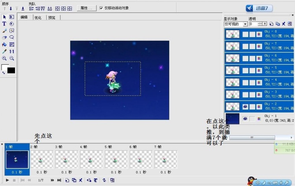Click the fourth alignment icon under 列队
Viewport: 295px width, 186px height.
pos(50,9)
